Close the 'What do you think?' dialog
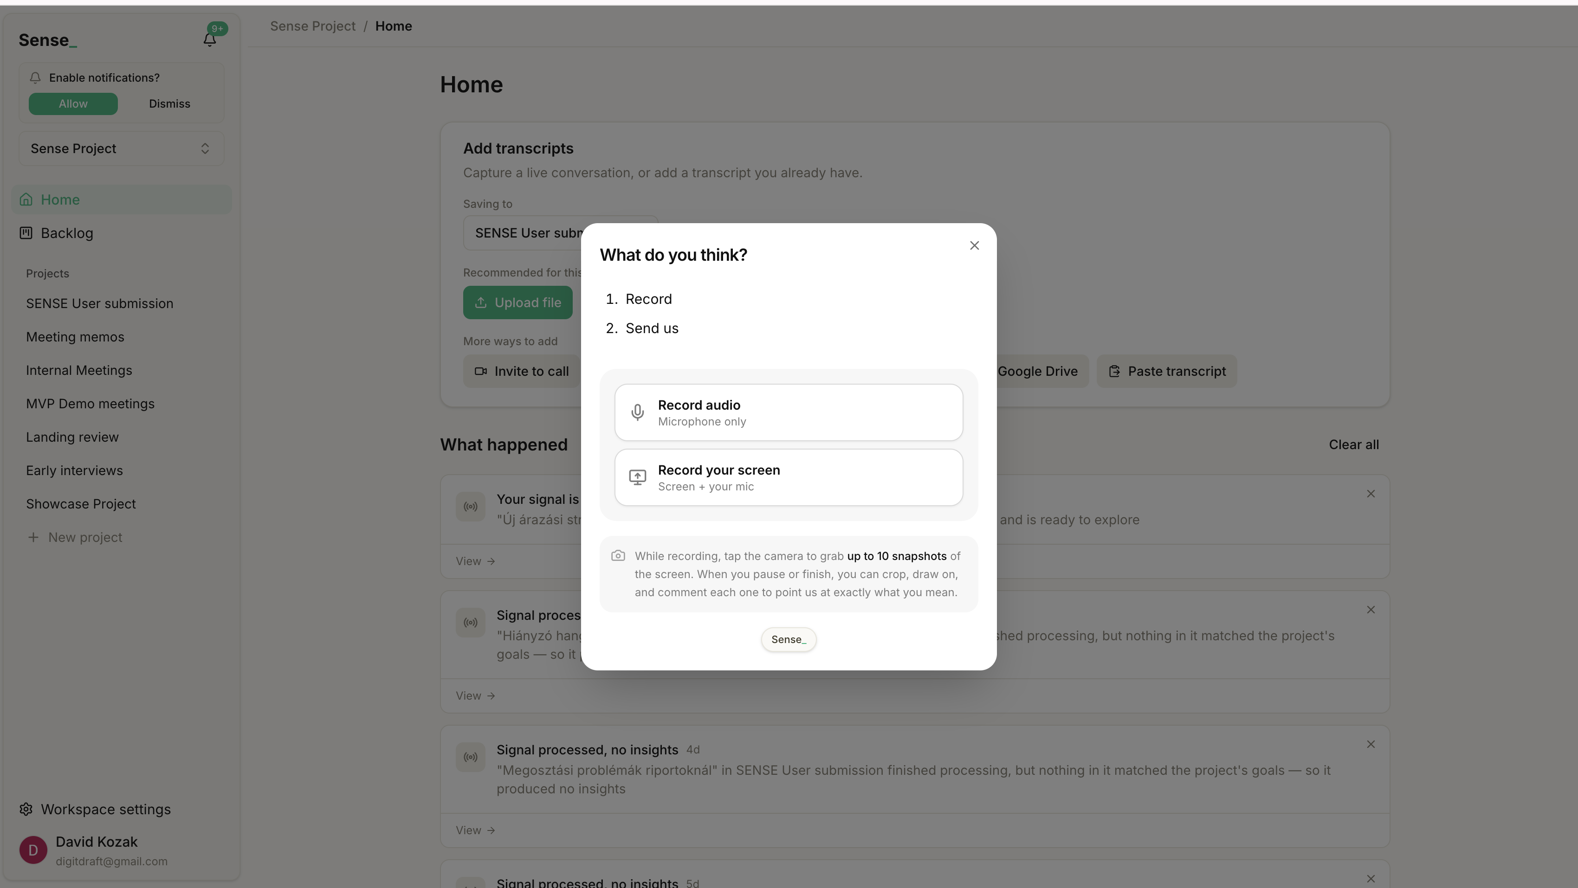This screenshot has width=1578, height=888. 974,245
